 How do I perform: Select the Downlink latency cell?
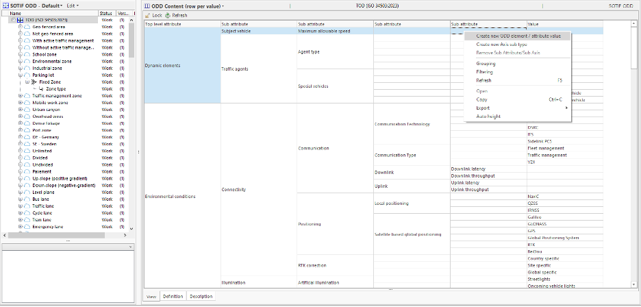point(488,169)
